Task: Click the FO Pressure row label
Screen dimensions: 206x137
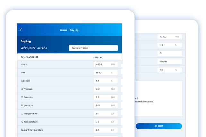Action: [x=27, y=97]
